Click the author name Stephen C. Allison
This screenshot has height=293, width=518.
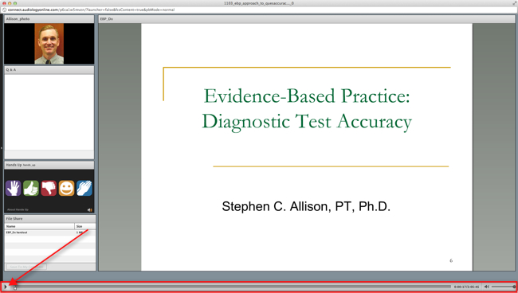(x=306, y=207)
